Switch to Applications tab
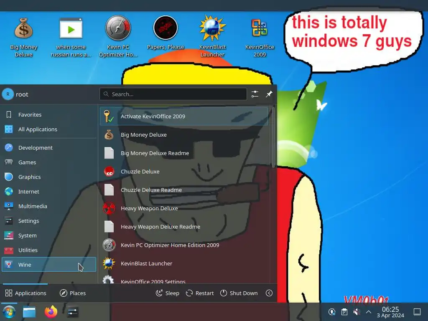 25,293
